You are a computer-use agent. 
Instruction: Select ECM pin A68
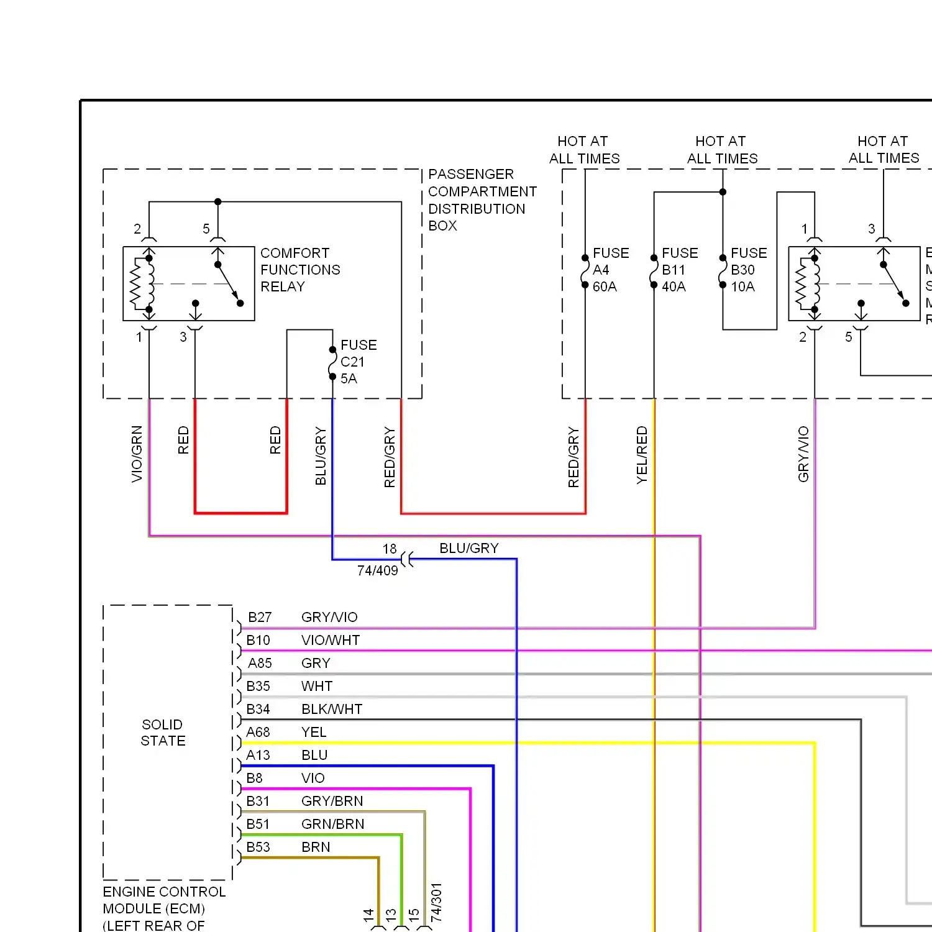point(258,732)
